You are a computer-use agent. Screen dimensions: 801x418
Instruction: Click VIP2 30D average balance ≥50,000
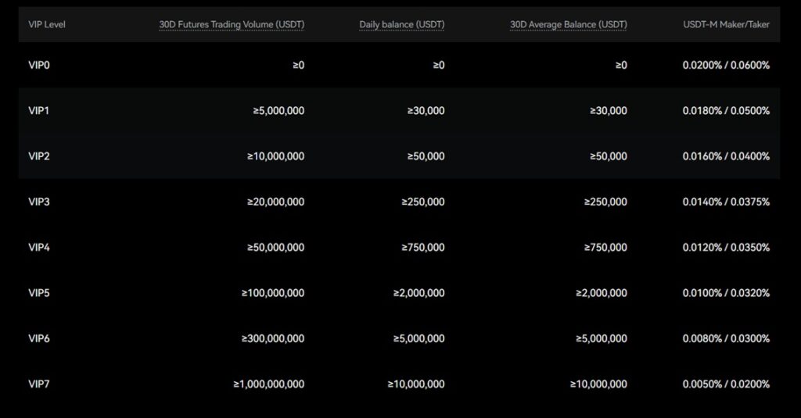click(x=609, y=156)
